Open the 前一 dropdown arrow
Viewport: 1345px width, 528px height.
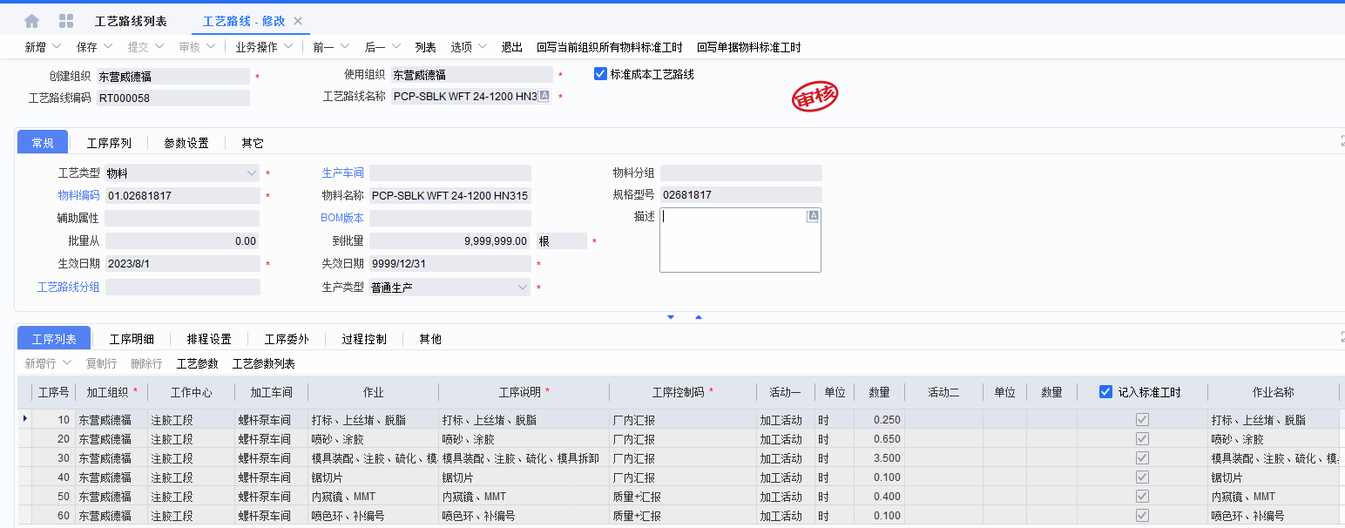click(345, 47)
